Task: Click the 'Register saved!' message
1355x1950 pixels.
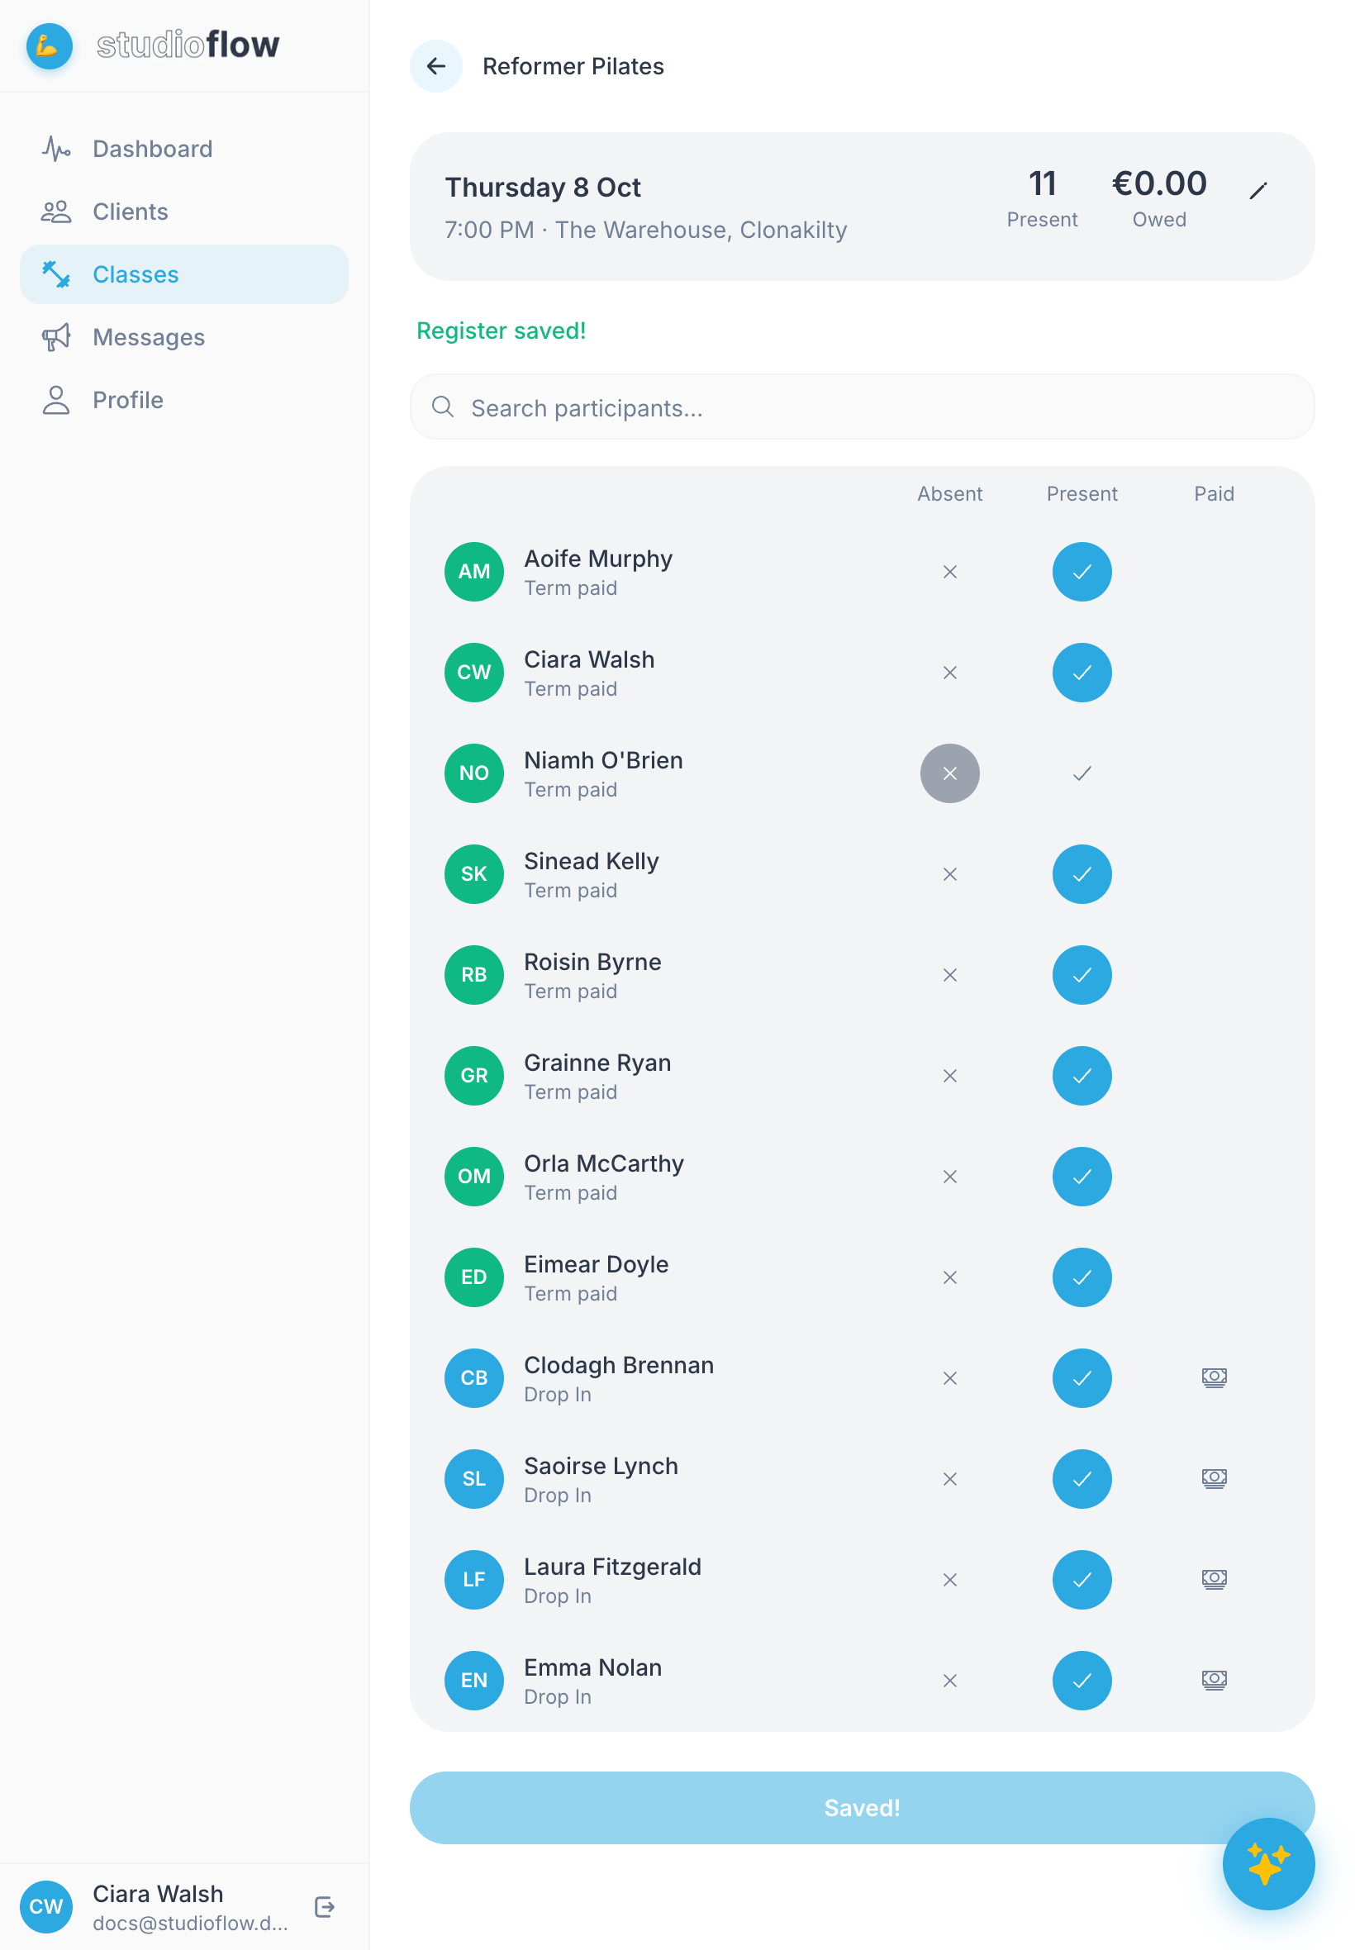Action: (x=501, y=331)
